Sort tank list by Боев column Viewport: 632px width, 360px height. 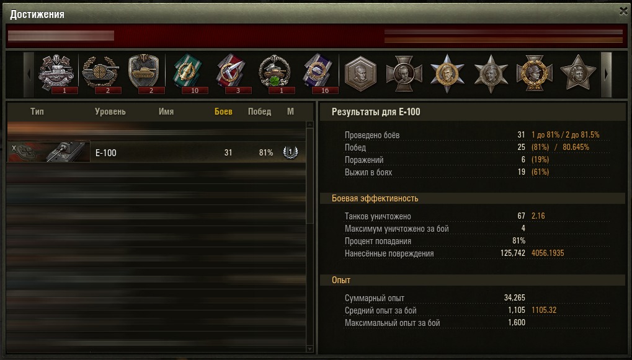tap(223, 112)
